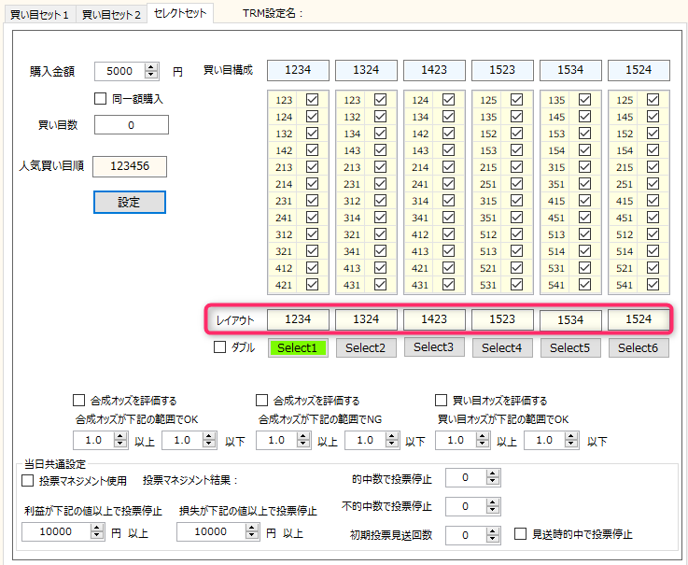Uncheck 421 in the 1234 column
Viewport: 688px width, 565px height.
point(312,285)
